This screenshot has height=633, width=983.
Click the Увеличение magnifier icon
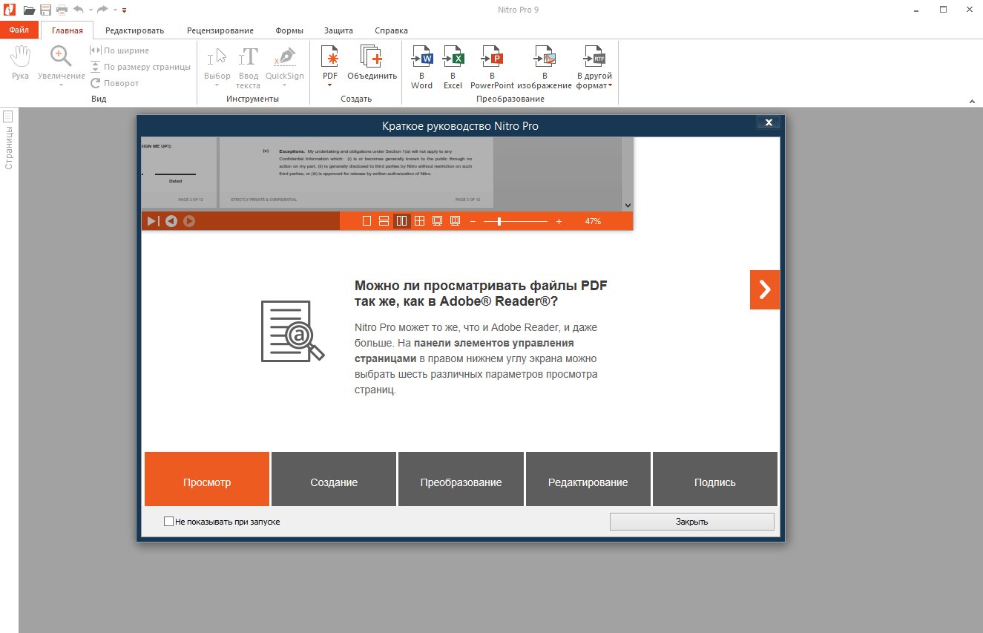[x=61, y=56]
